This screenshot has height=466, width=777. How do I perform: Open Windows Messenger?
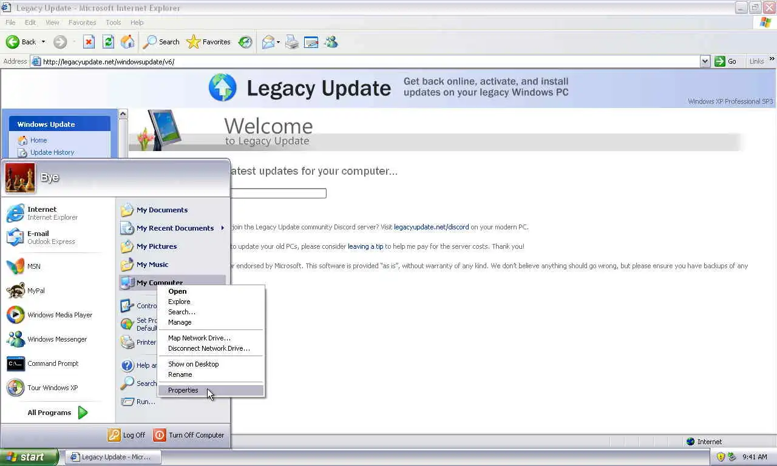(x=58, y=339)
